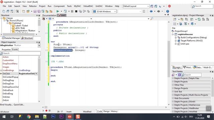The image size is (214, 120).
Task: Open Photoshop from the taskbar
Action: (x=53, y=117)
